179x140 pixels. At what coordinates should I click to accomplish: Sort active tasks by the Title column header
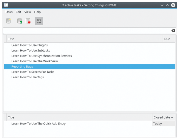[x=85, y=39]
